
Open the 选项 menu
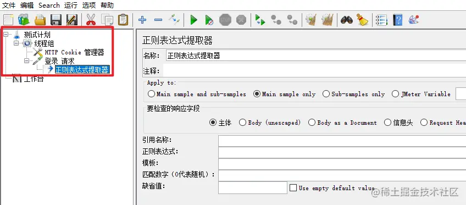[x=89, y=5]
